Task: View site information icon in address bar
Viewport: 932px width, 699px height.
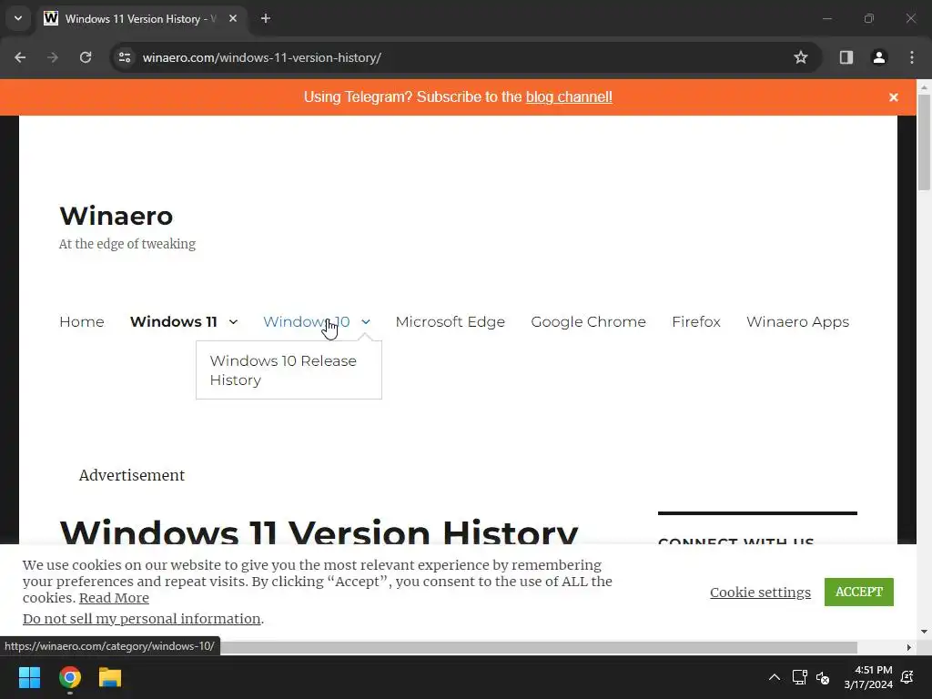Action: click(125, 57)
